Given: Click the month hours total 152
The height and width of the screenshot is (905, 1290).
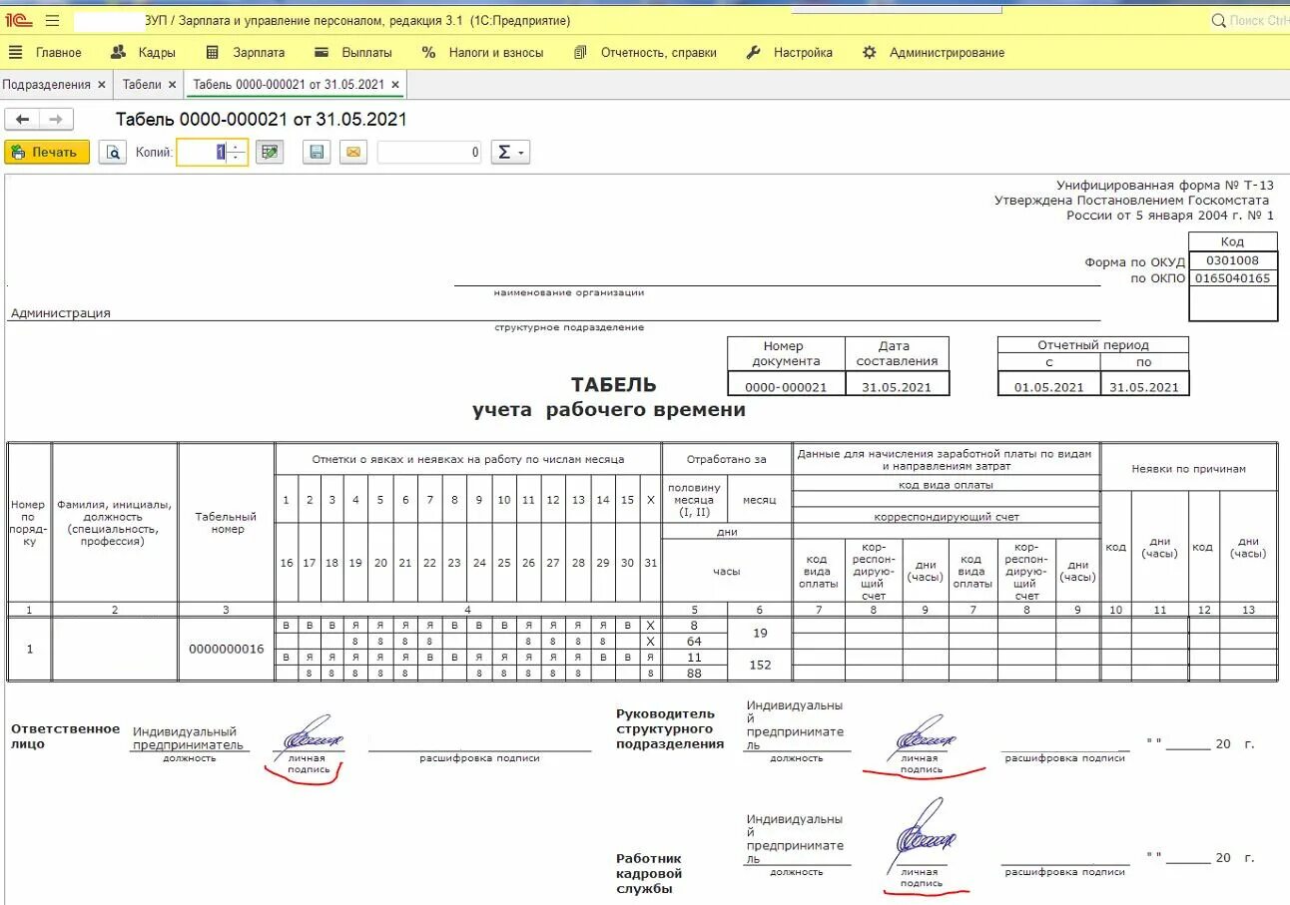Looking at the screenshot, I should click(x=760, y=666).
